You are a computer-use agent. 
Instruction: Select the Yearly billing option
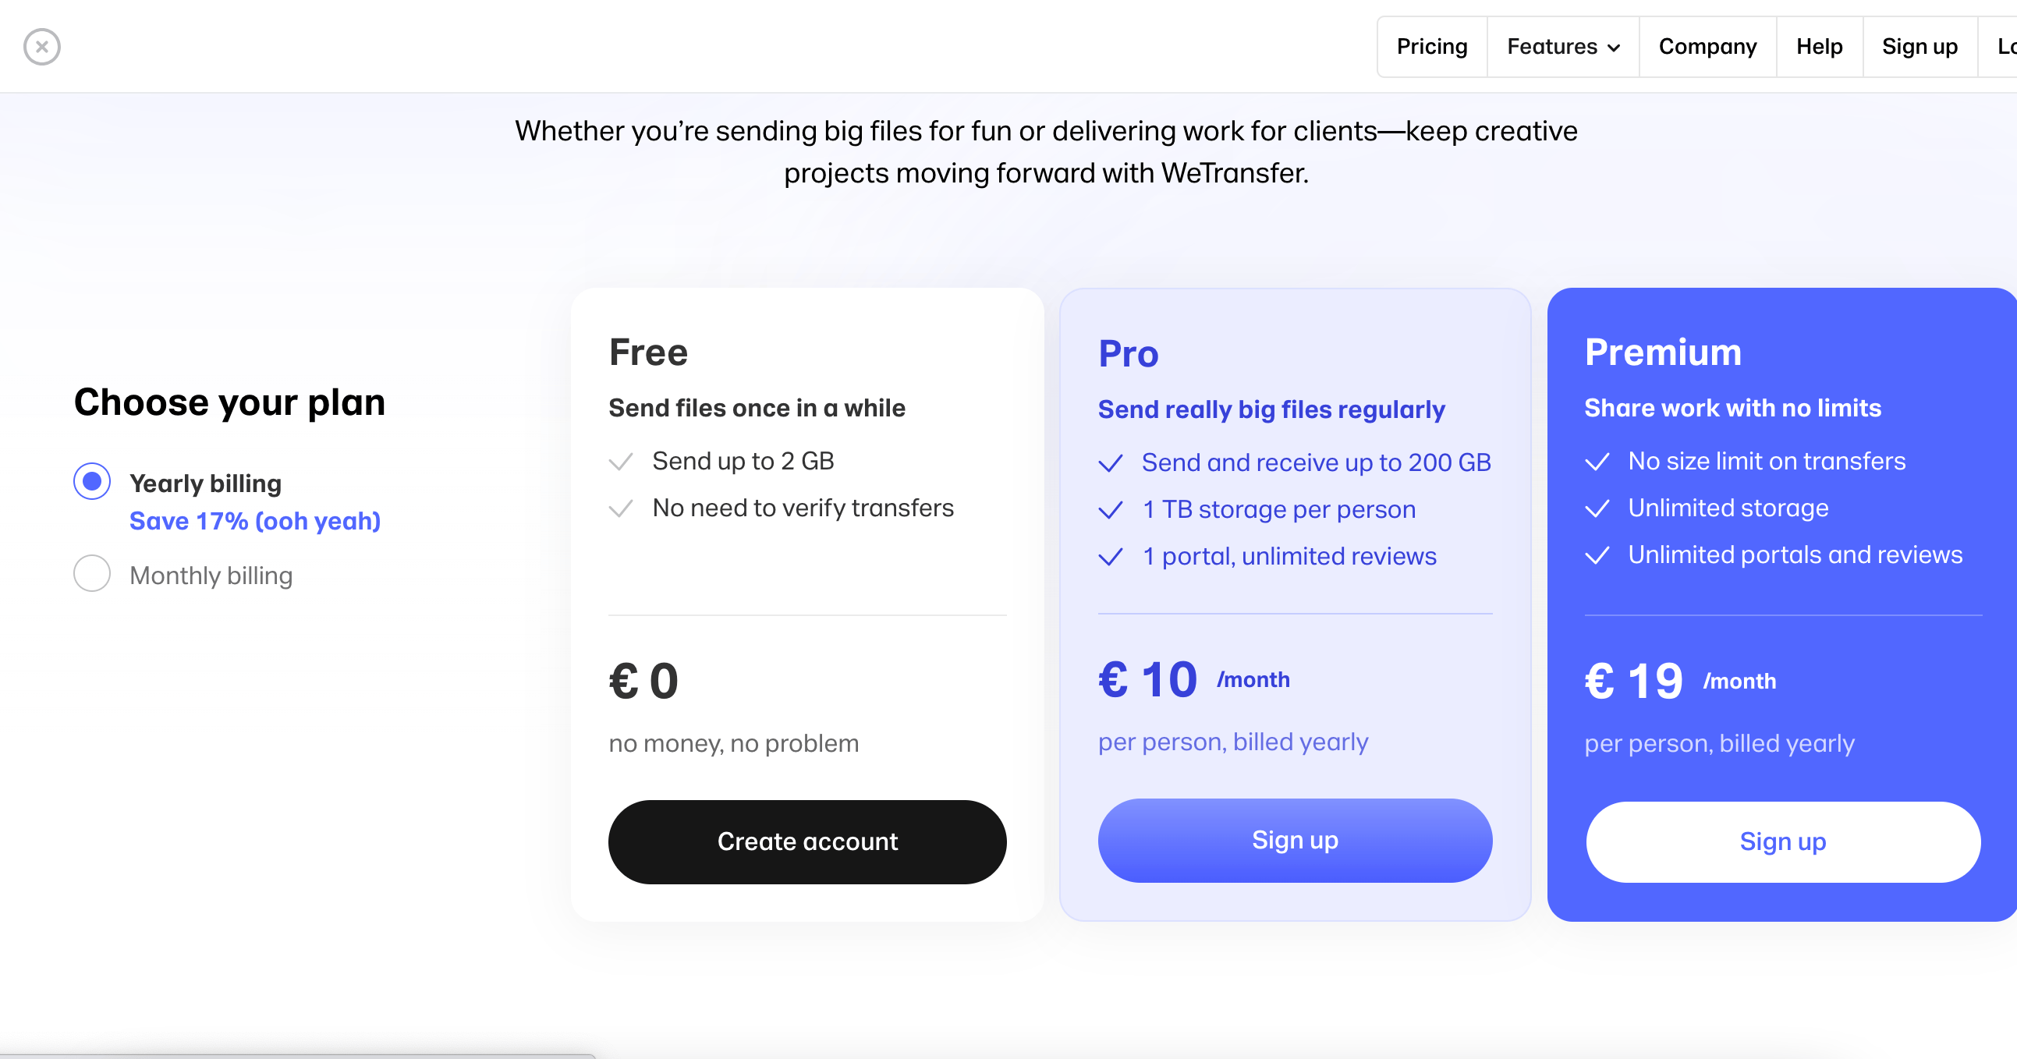pos(91,480)
